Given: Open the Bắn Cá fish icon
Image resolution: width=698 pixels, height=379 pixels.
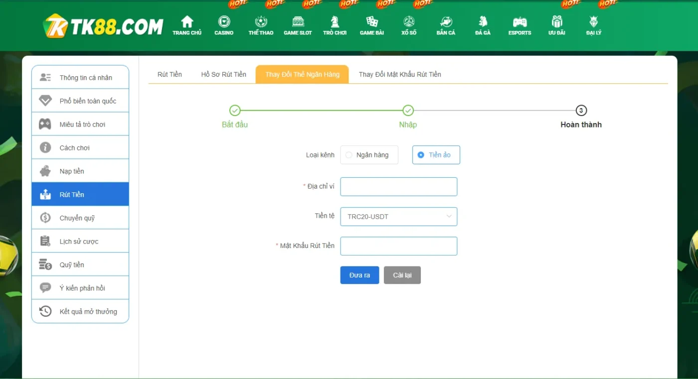Looking at the screenshot, I should (446, 22).
